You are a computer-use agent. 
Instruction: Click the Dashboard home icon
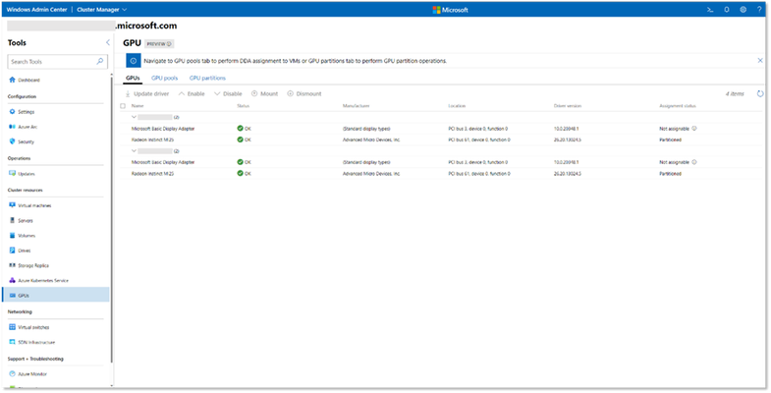(13, 80)
